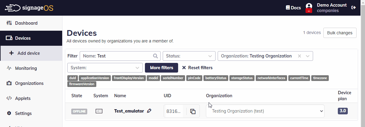Go to Monitoring in the sidebar
This screenshot has width=365, height=127.
pos(26,68)
